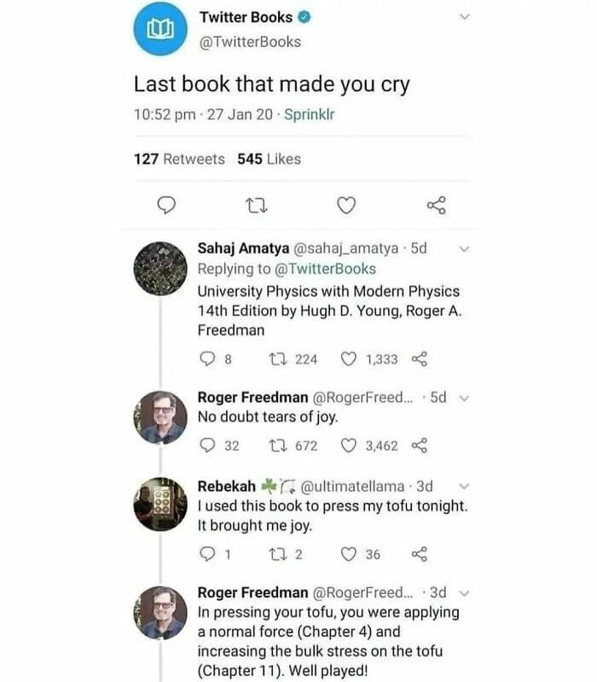Expand options chevron on Rebekah's tweet

pos(465,487)
